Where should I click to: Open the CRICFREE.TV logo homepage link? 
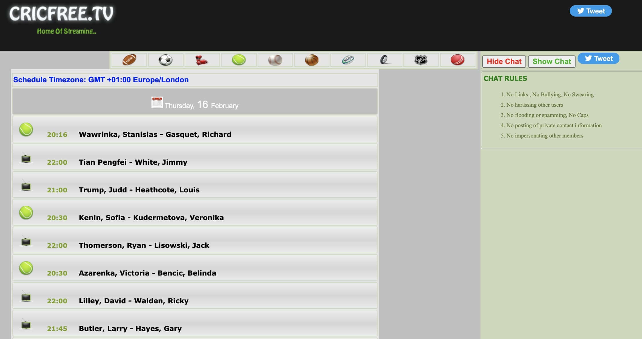[61, 14]
